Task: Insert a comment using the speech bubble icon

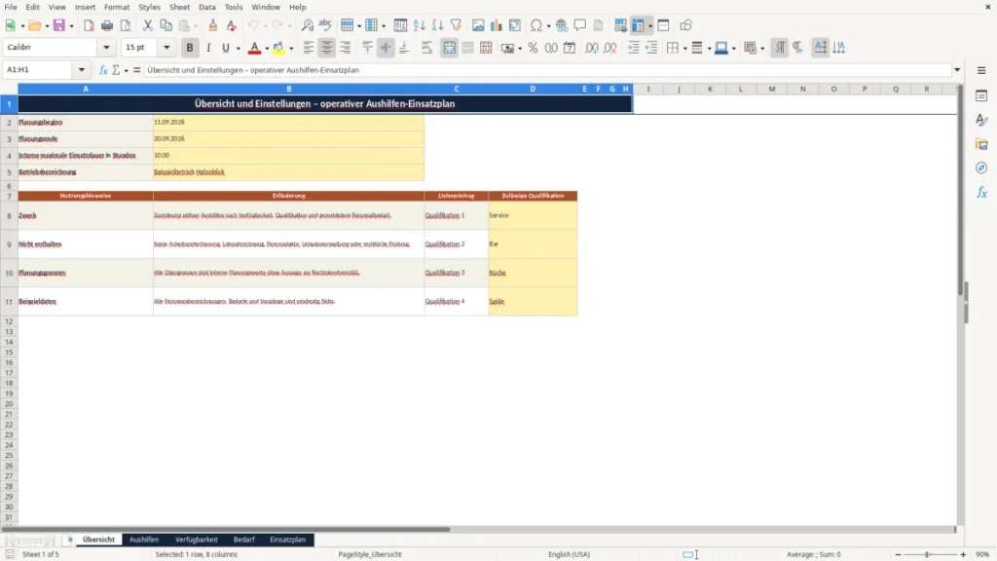Action: click(580, 25)
